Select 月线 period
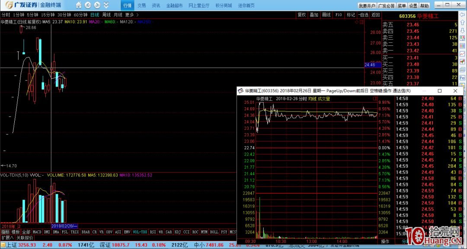The height and width of the screenshot is (249, 467). [118, 15]
